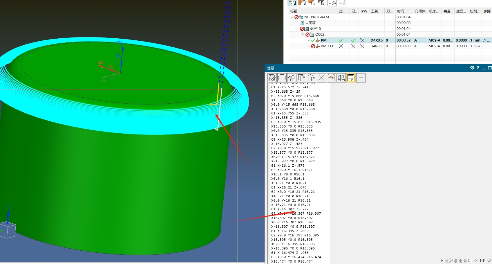
Task: Click the green check in PM row's 过... column
Action: [x=341, y=40]
